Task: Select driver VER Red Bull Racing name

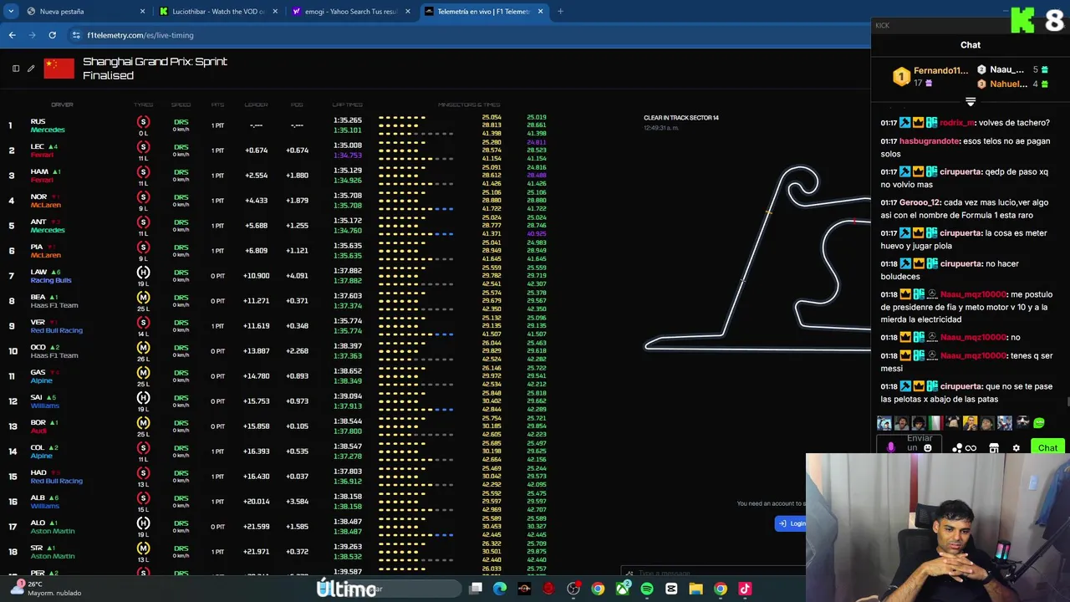Action: coord(56,326)
